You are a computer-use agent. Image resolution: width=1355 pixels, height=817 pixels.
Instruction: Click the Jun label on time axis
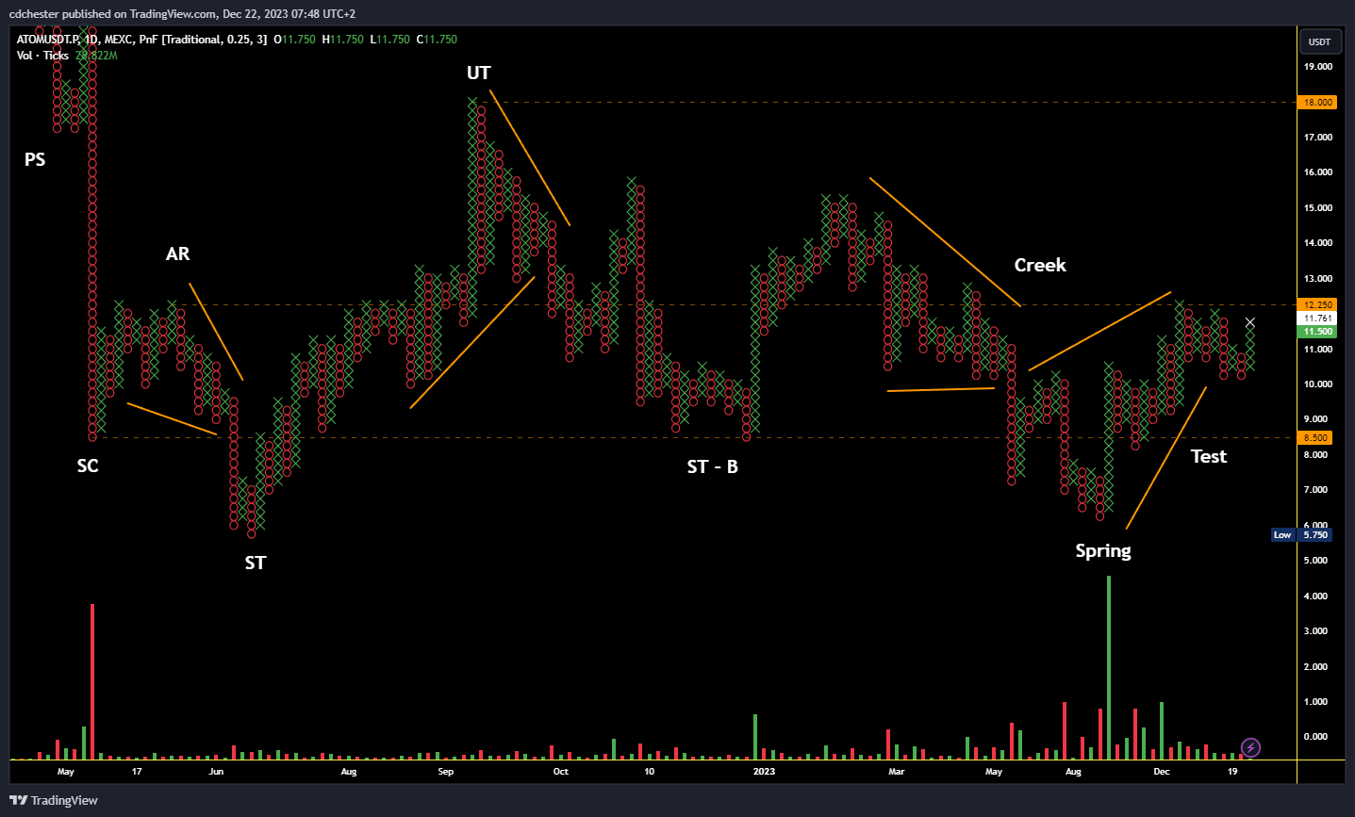(x=216, y=771)
